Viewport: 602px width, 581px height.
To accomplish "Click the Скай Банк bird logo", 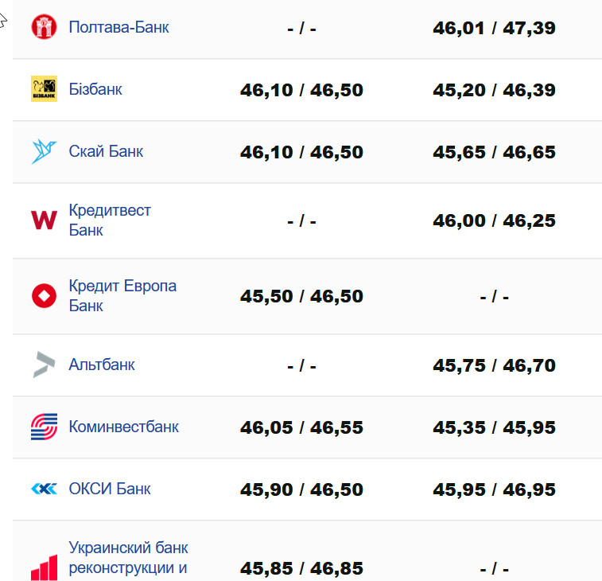I will [44, 151].
